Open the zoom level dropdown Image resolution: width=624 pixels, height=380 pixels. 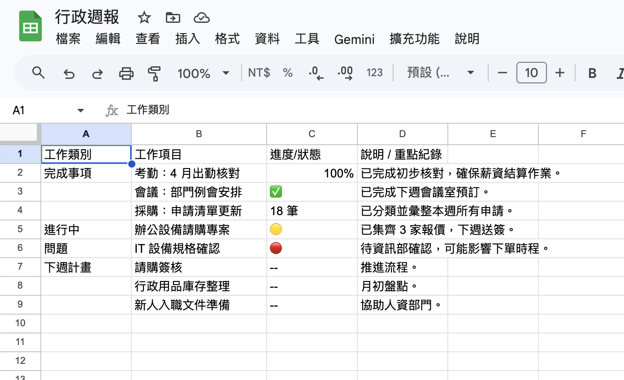pyautogui.click(x=204, y=73)
